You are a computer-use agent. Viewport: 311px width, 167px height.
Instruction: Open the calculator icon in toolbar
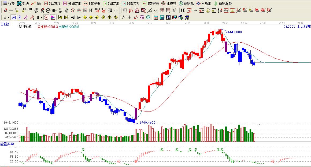162,17
